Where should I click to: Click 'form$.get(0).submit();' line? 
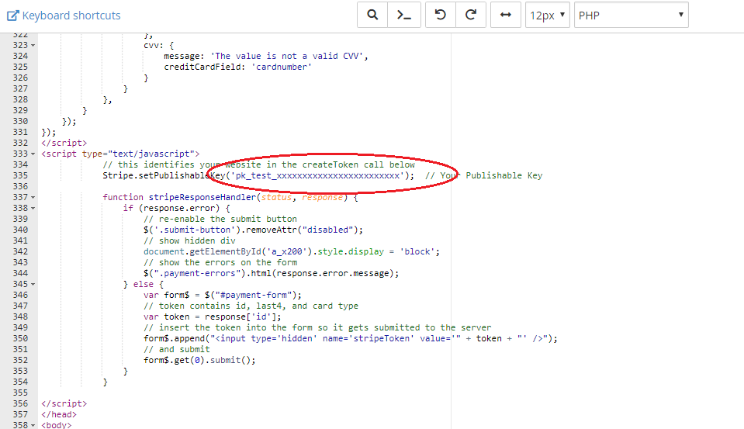(199, 360)
